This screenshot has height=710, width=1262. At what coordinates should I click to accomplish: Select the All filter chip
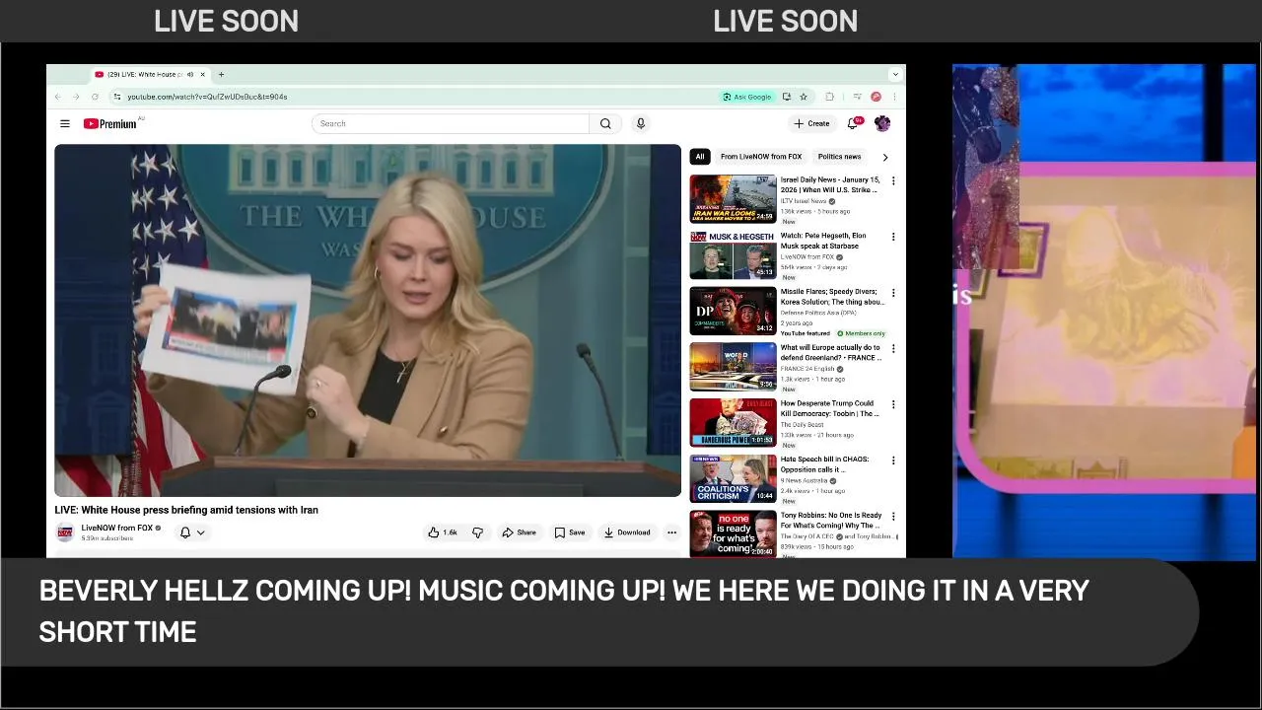tap(700, 157)
